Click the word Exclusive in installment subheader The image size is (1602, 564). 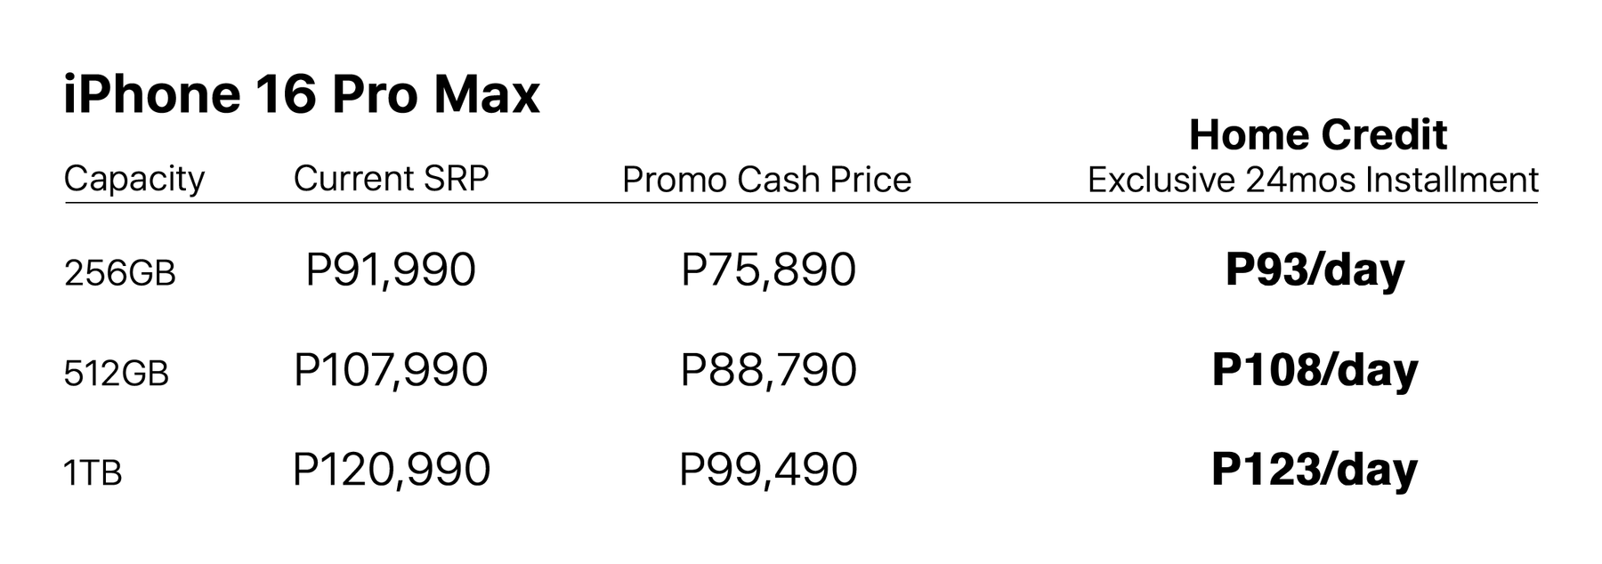tap(1161, 180)
